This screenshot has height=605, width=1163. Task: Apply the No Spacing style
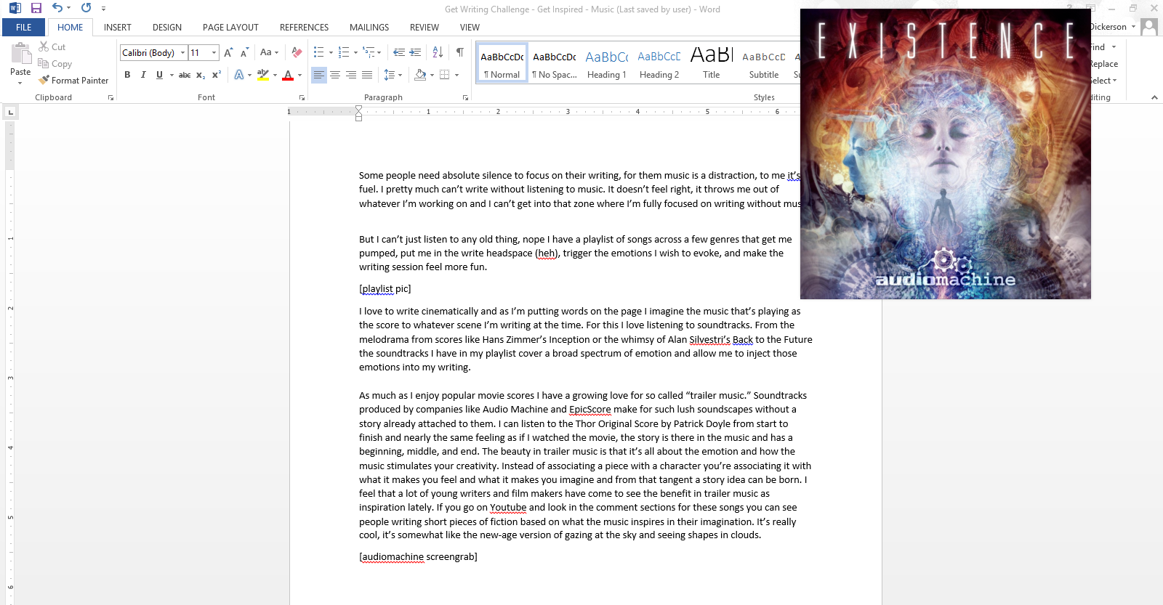[555, 63]
